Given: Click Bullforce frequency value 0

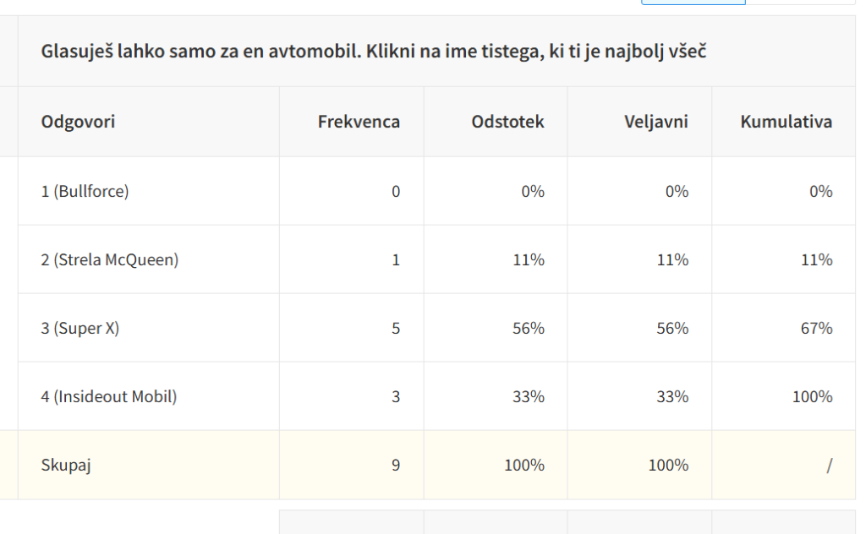Looking at the screenshot, I should [x=396, y=191].
